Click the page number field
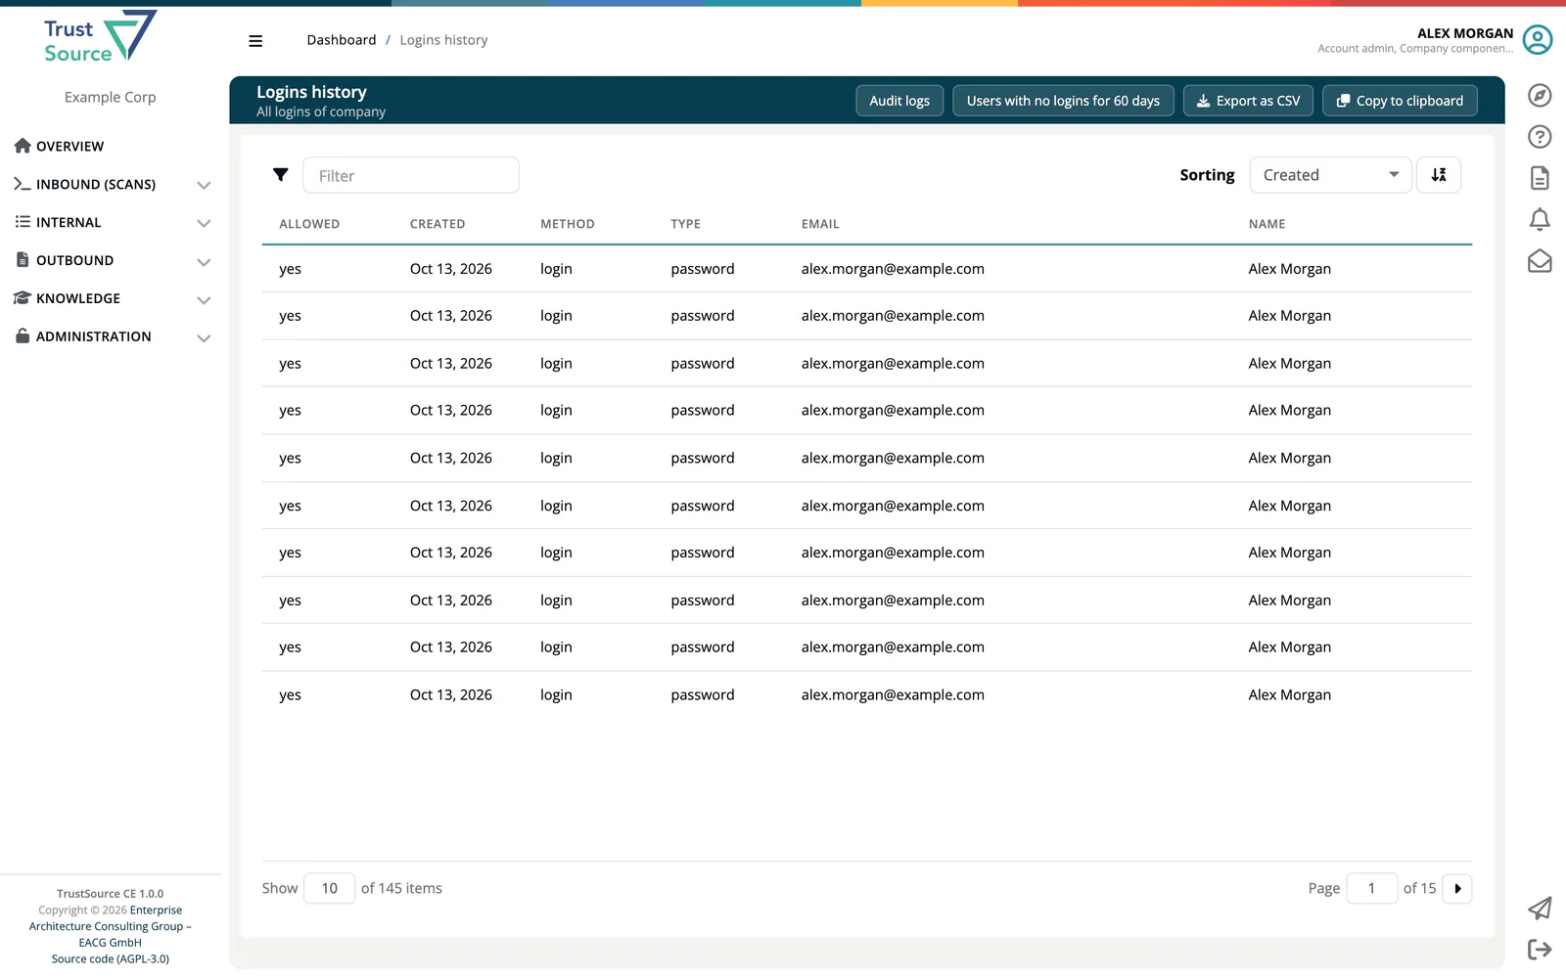This screenshot has width=1566, height=978. pyautogui.click(x=1371, y=888)
